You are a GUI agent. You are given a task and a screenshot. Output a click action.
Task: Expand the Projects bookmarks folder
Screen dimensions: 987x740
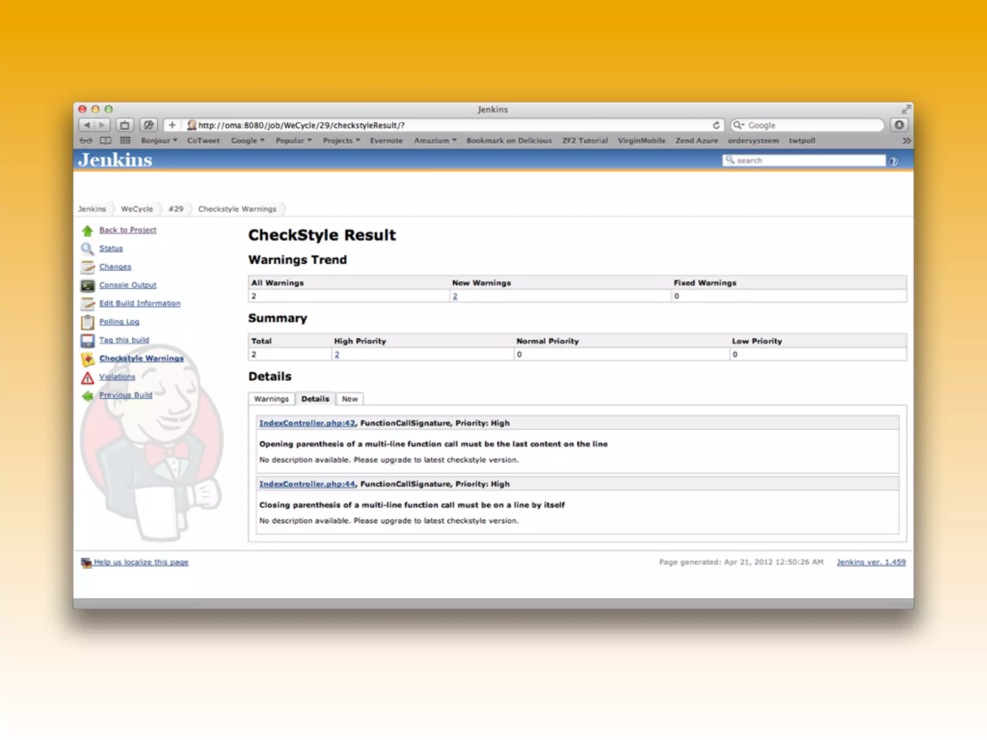(x=341, y=141)
